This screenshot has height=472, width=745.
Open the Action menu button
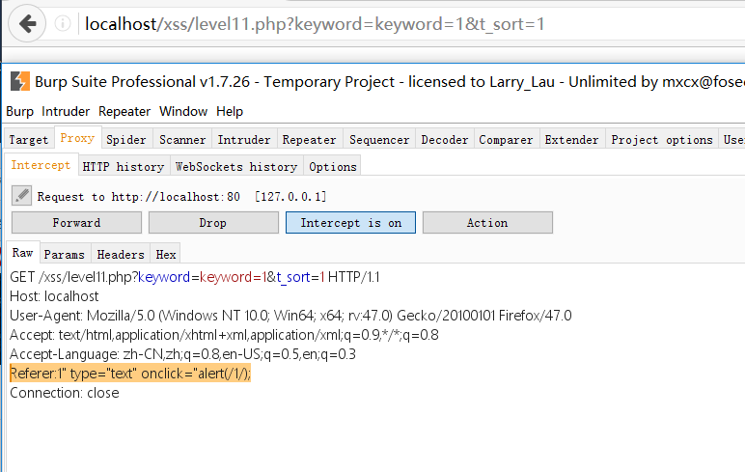pyautogui.click(x=487, y=222)
